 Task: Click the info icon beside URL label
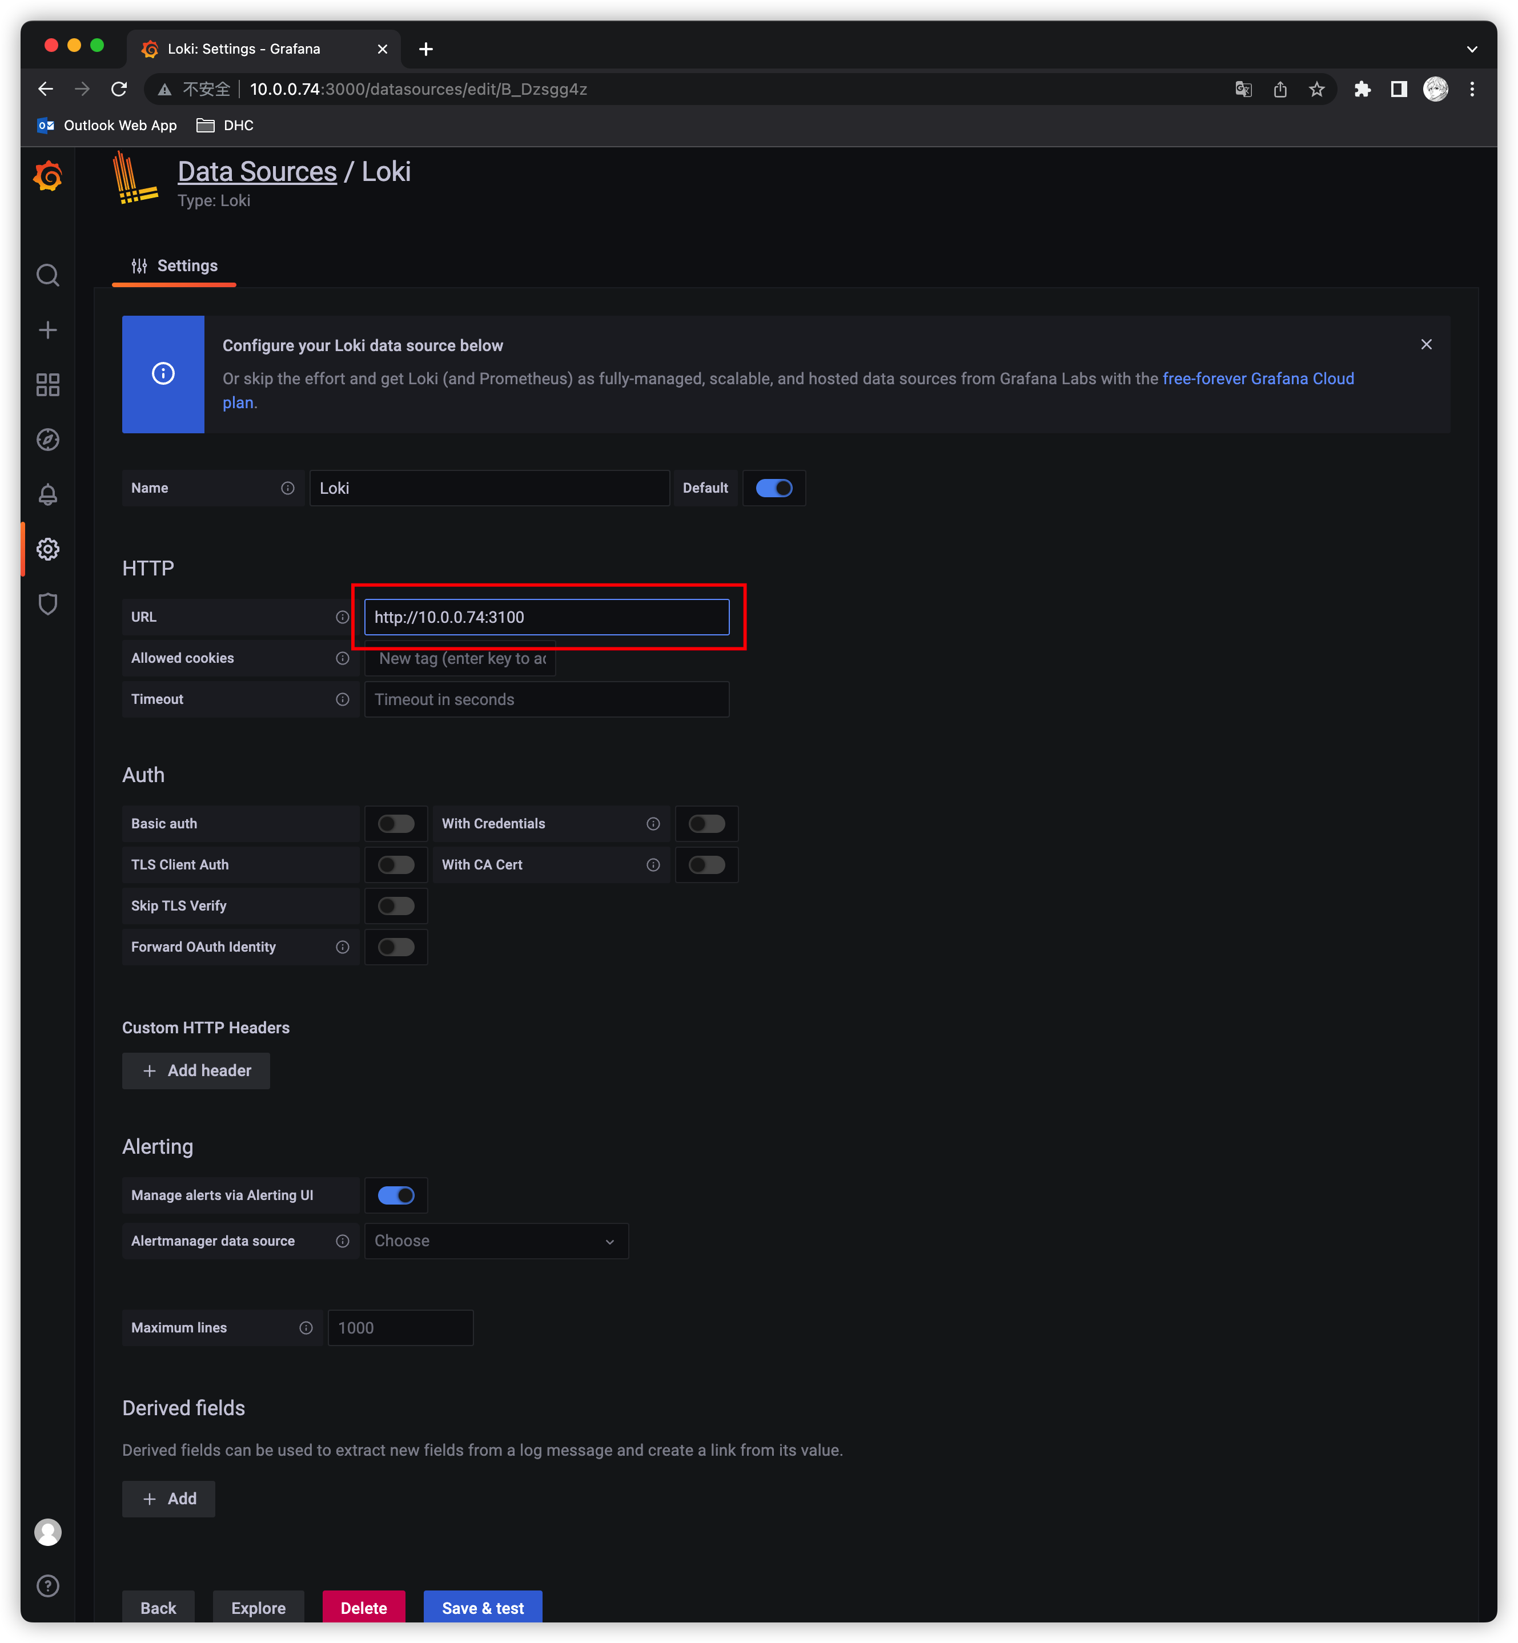(343, 618)
